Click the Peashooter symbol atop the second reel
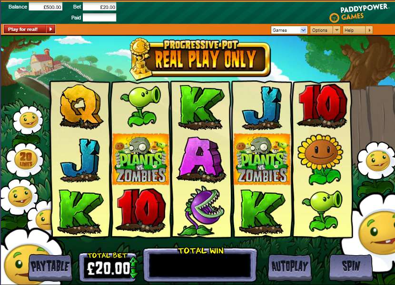Screen dimensions: 395x285 (140, 106)
